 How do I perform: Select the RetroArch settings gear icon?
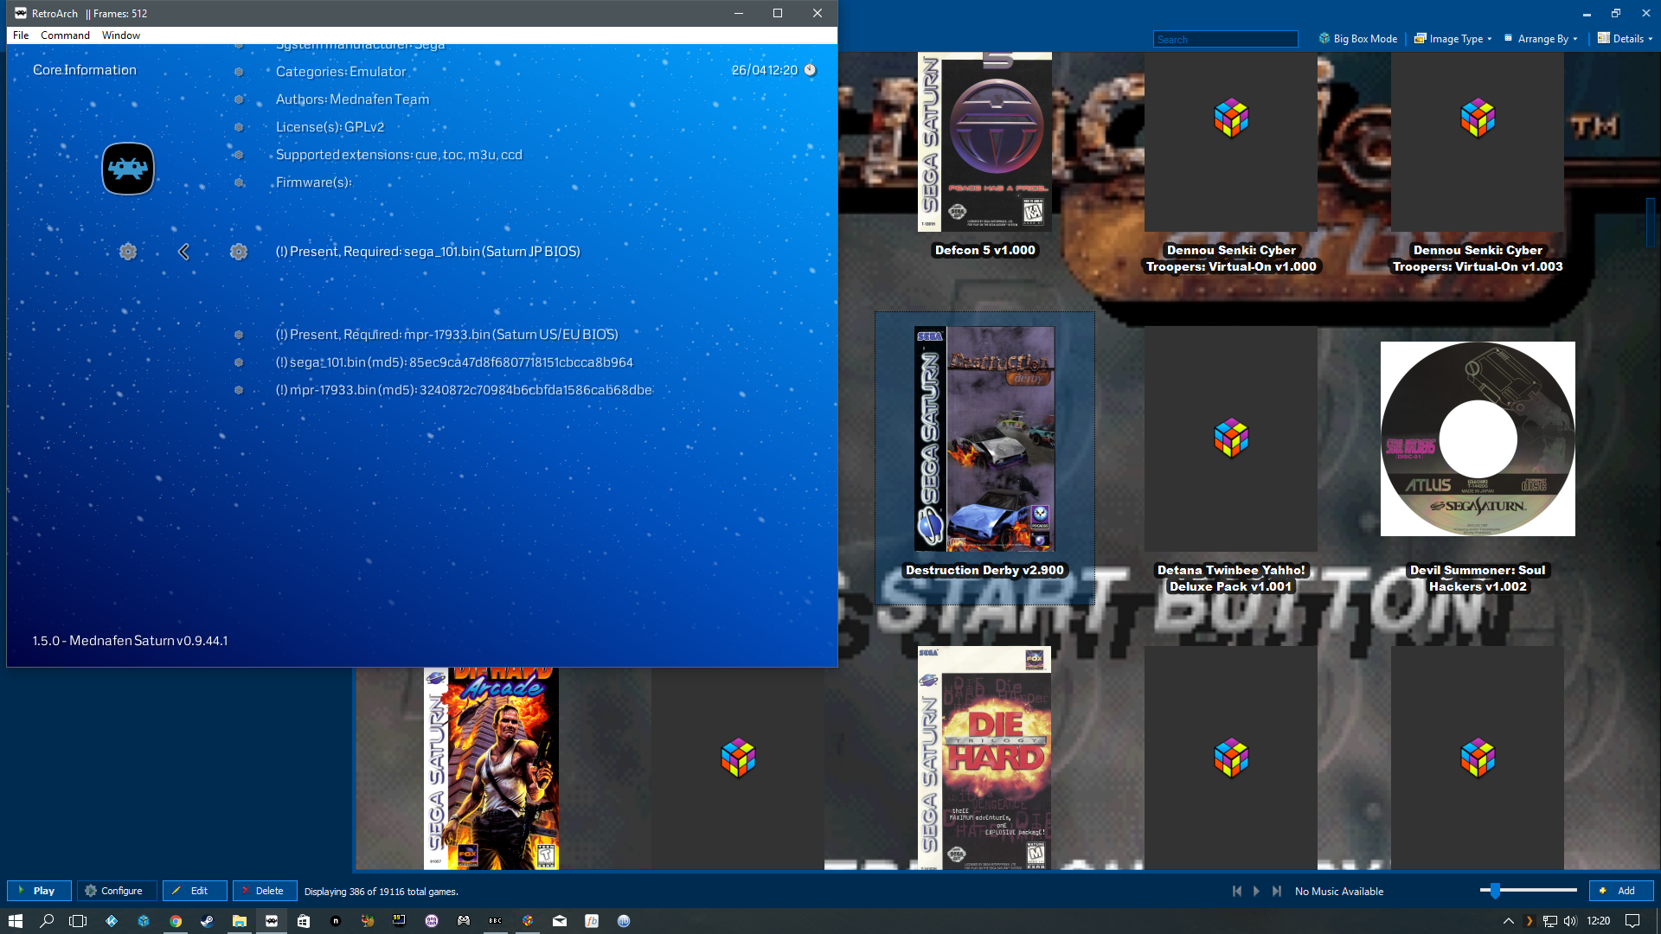(128, 252)
